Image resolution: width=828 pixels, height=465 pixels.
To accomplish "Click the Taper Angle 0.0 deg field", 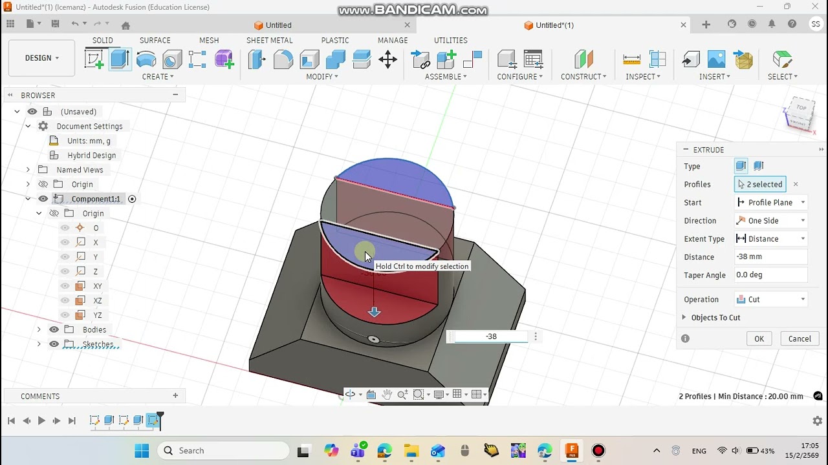I will [x=770, y=274].
